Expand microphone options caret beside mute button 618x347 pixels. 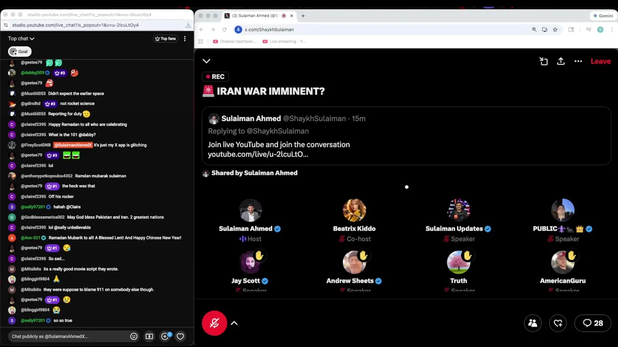point(234,323)
